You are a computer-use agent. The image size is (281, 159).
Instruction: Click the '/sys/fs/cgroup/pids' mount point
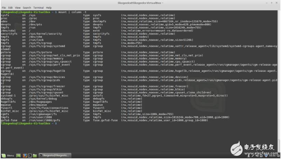click(44, 80)
